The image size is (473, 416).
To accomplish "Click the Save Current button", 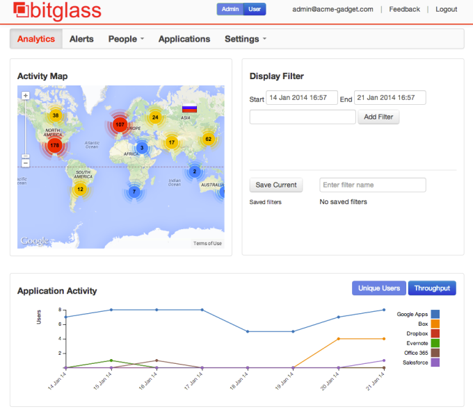I will [276, 185].
